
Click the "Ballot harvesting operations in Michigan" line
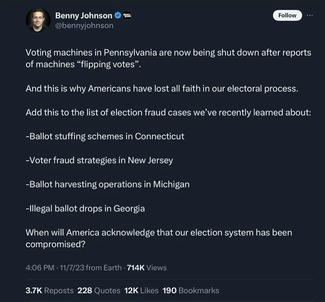tap(108, 184)
